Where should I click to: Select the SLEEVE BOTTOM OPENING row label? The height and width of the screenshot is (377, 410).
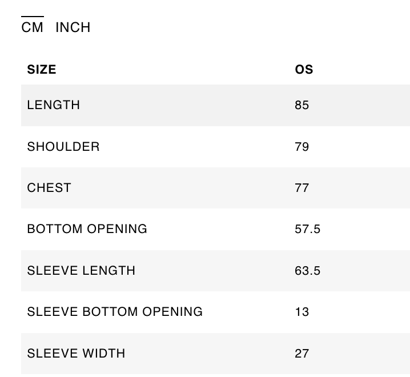[x=115, y=312]
